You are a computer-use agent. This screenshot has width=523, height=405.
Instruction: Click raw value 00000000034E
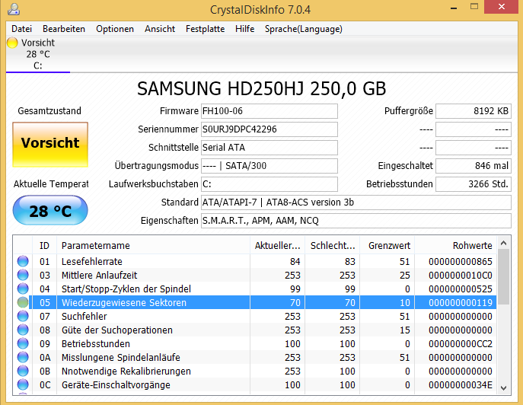pos(461,384)
